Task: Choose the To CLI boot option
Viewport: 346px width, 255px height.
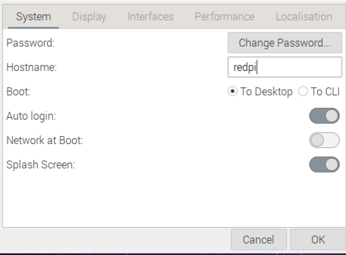Action: tap(303, 92)
